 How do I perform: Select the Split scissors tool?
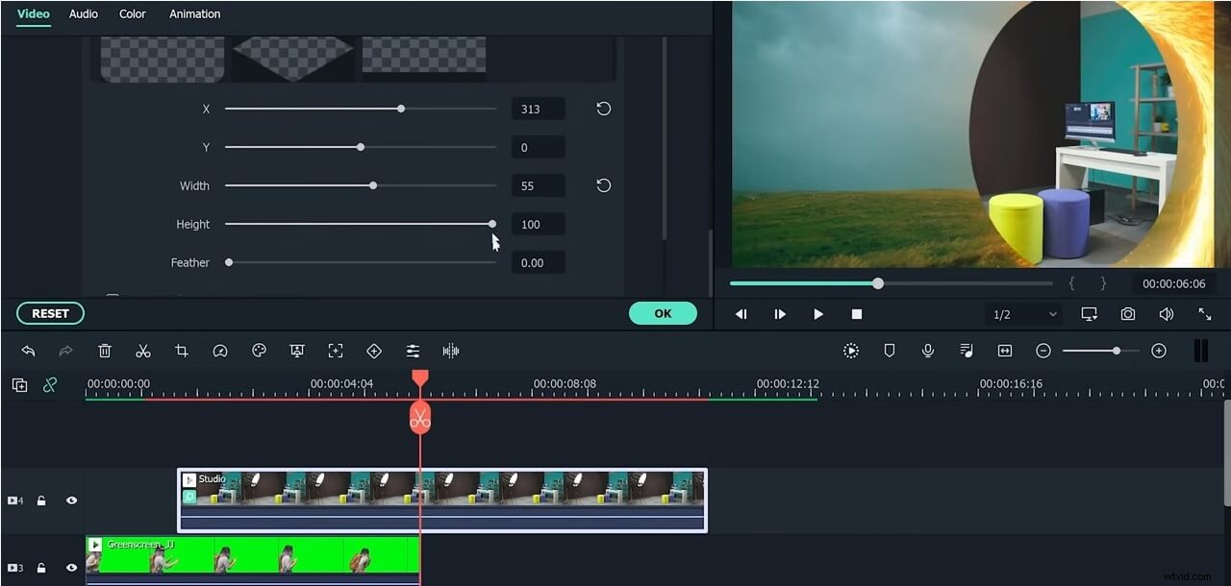(x=143, y=351)
